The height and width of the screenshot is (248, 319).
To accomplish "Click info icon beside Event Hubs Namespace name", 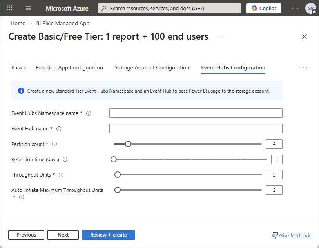I will pyautogui.click(x=89, y=113).
